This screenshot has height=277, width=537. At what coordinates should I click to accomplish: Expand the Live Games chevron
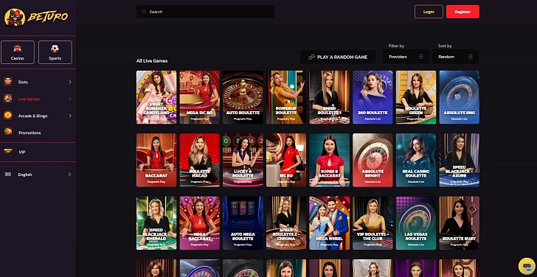pyautogui.click(x=70, y=99)
